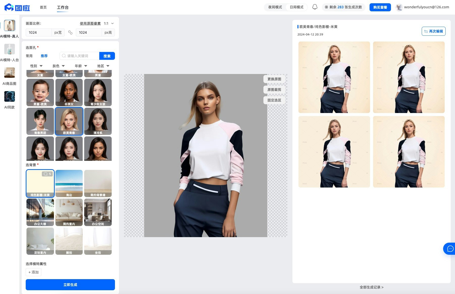Select 纯色影棚-米黄 background swatch

click(40, 183)
